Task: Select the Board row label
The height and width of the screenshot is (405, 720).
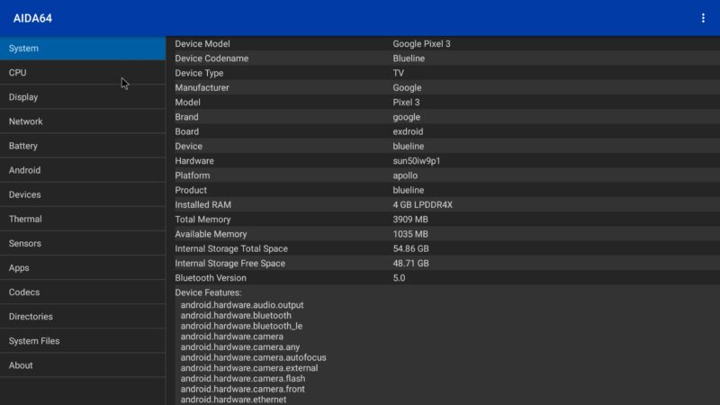Action: 186,131
